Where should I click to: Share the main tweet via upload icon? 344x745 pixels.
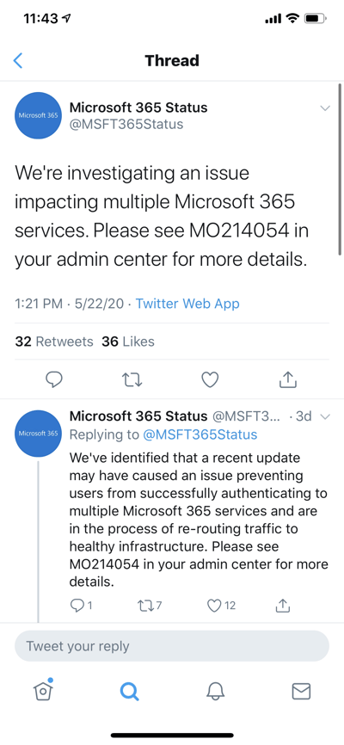(x=287, y=379)
